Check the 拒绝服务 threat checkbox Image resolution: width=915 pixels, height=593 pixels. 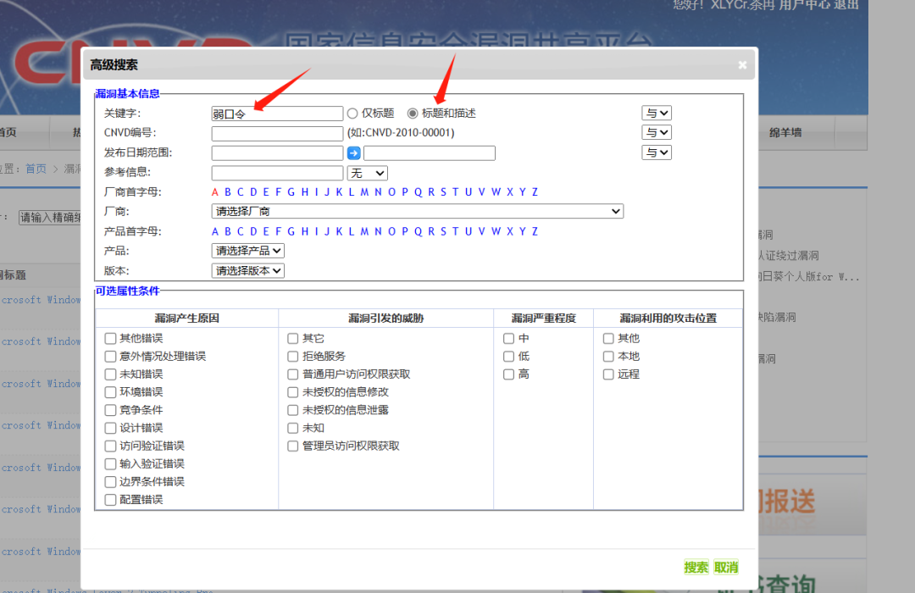coord(293,356)
